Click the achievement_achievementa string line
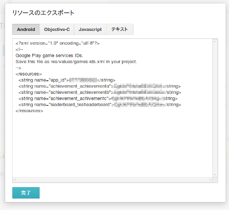Image resolution: width=229 pixels, height=210 pixels. [100, 86]
